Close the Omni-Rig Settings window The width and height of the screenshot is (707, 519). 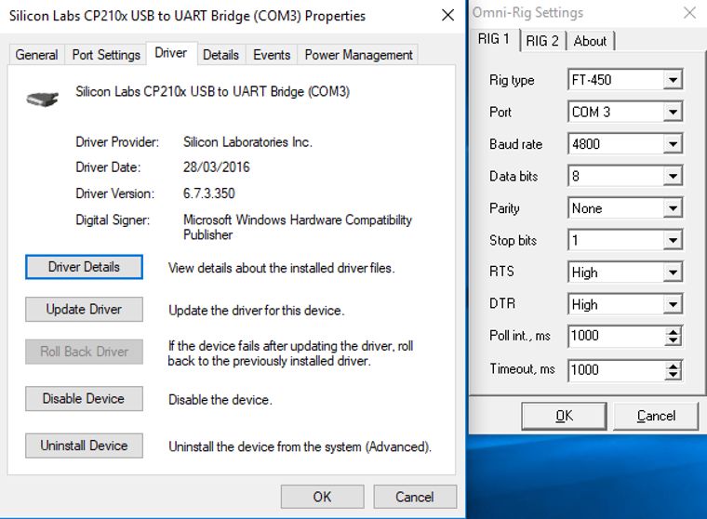coord(688,13)
